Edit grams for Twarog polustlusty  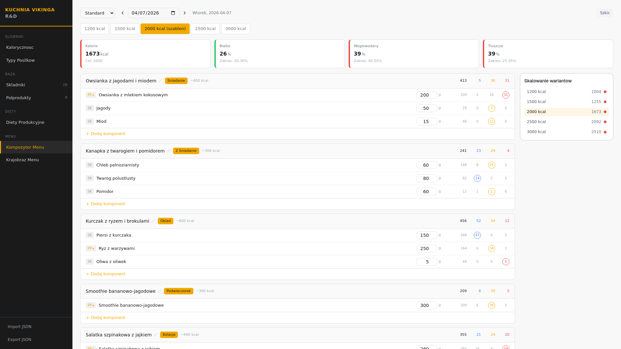[427, 178]
